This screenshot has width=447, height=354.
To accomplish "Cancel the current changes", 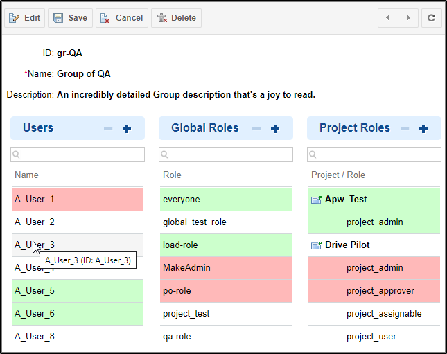I will click(122, 18).
